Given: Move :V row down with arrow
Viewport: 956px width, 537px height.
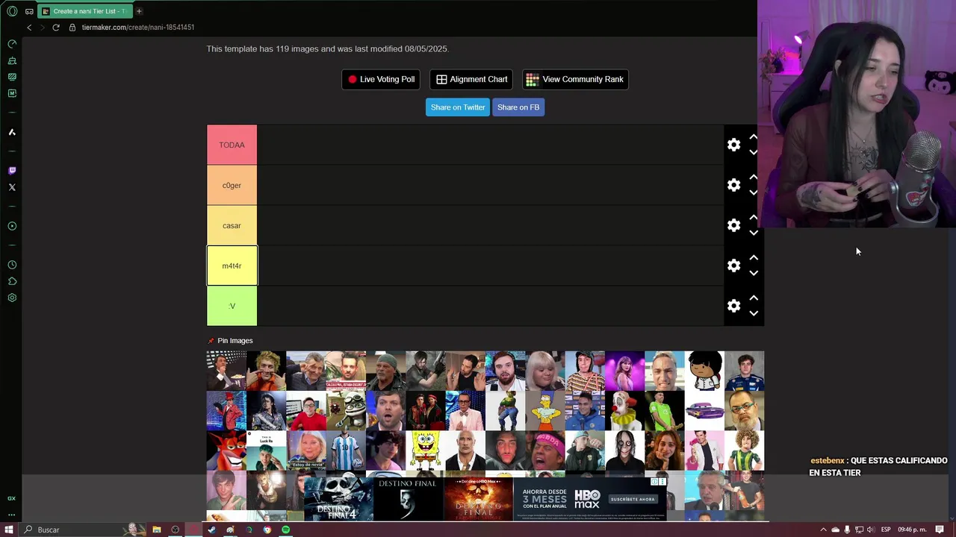Looking at the screenshot, I should click(x=754, y=313).
